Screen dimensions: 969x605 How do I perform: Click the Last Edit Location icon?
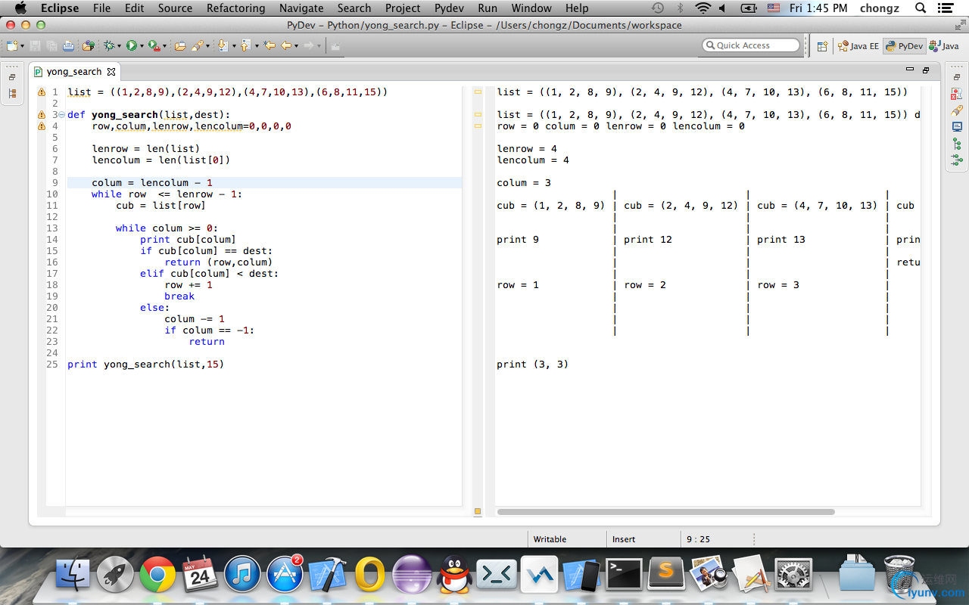(x=269, y=46)
